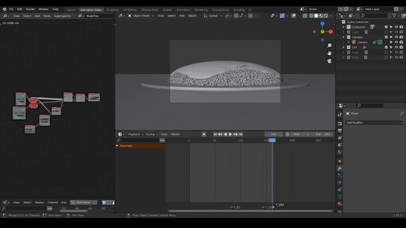Open Global transform orientation dropdown
Image resolution: width=406 pixels, height=228 pixels.
(x=213, y=16)
